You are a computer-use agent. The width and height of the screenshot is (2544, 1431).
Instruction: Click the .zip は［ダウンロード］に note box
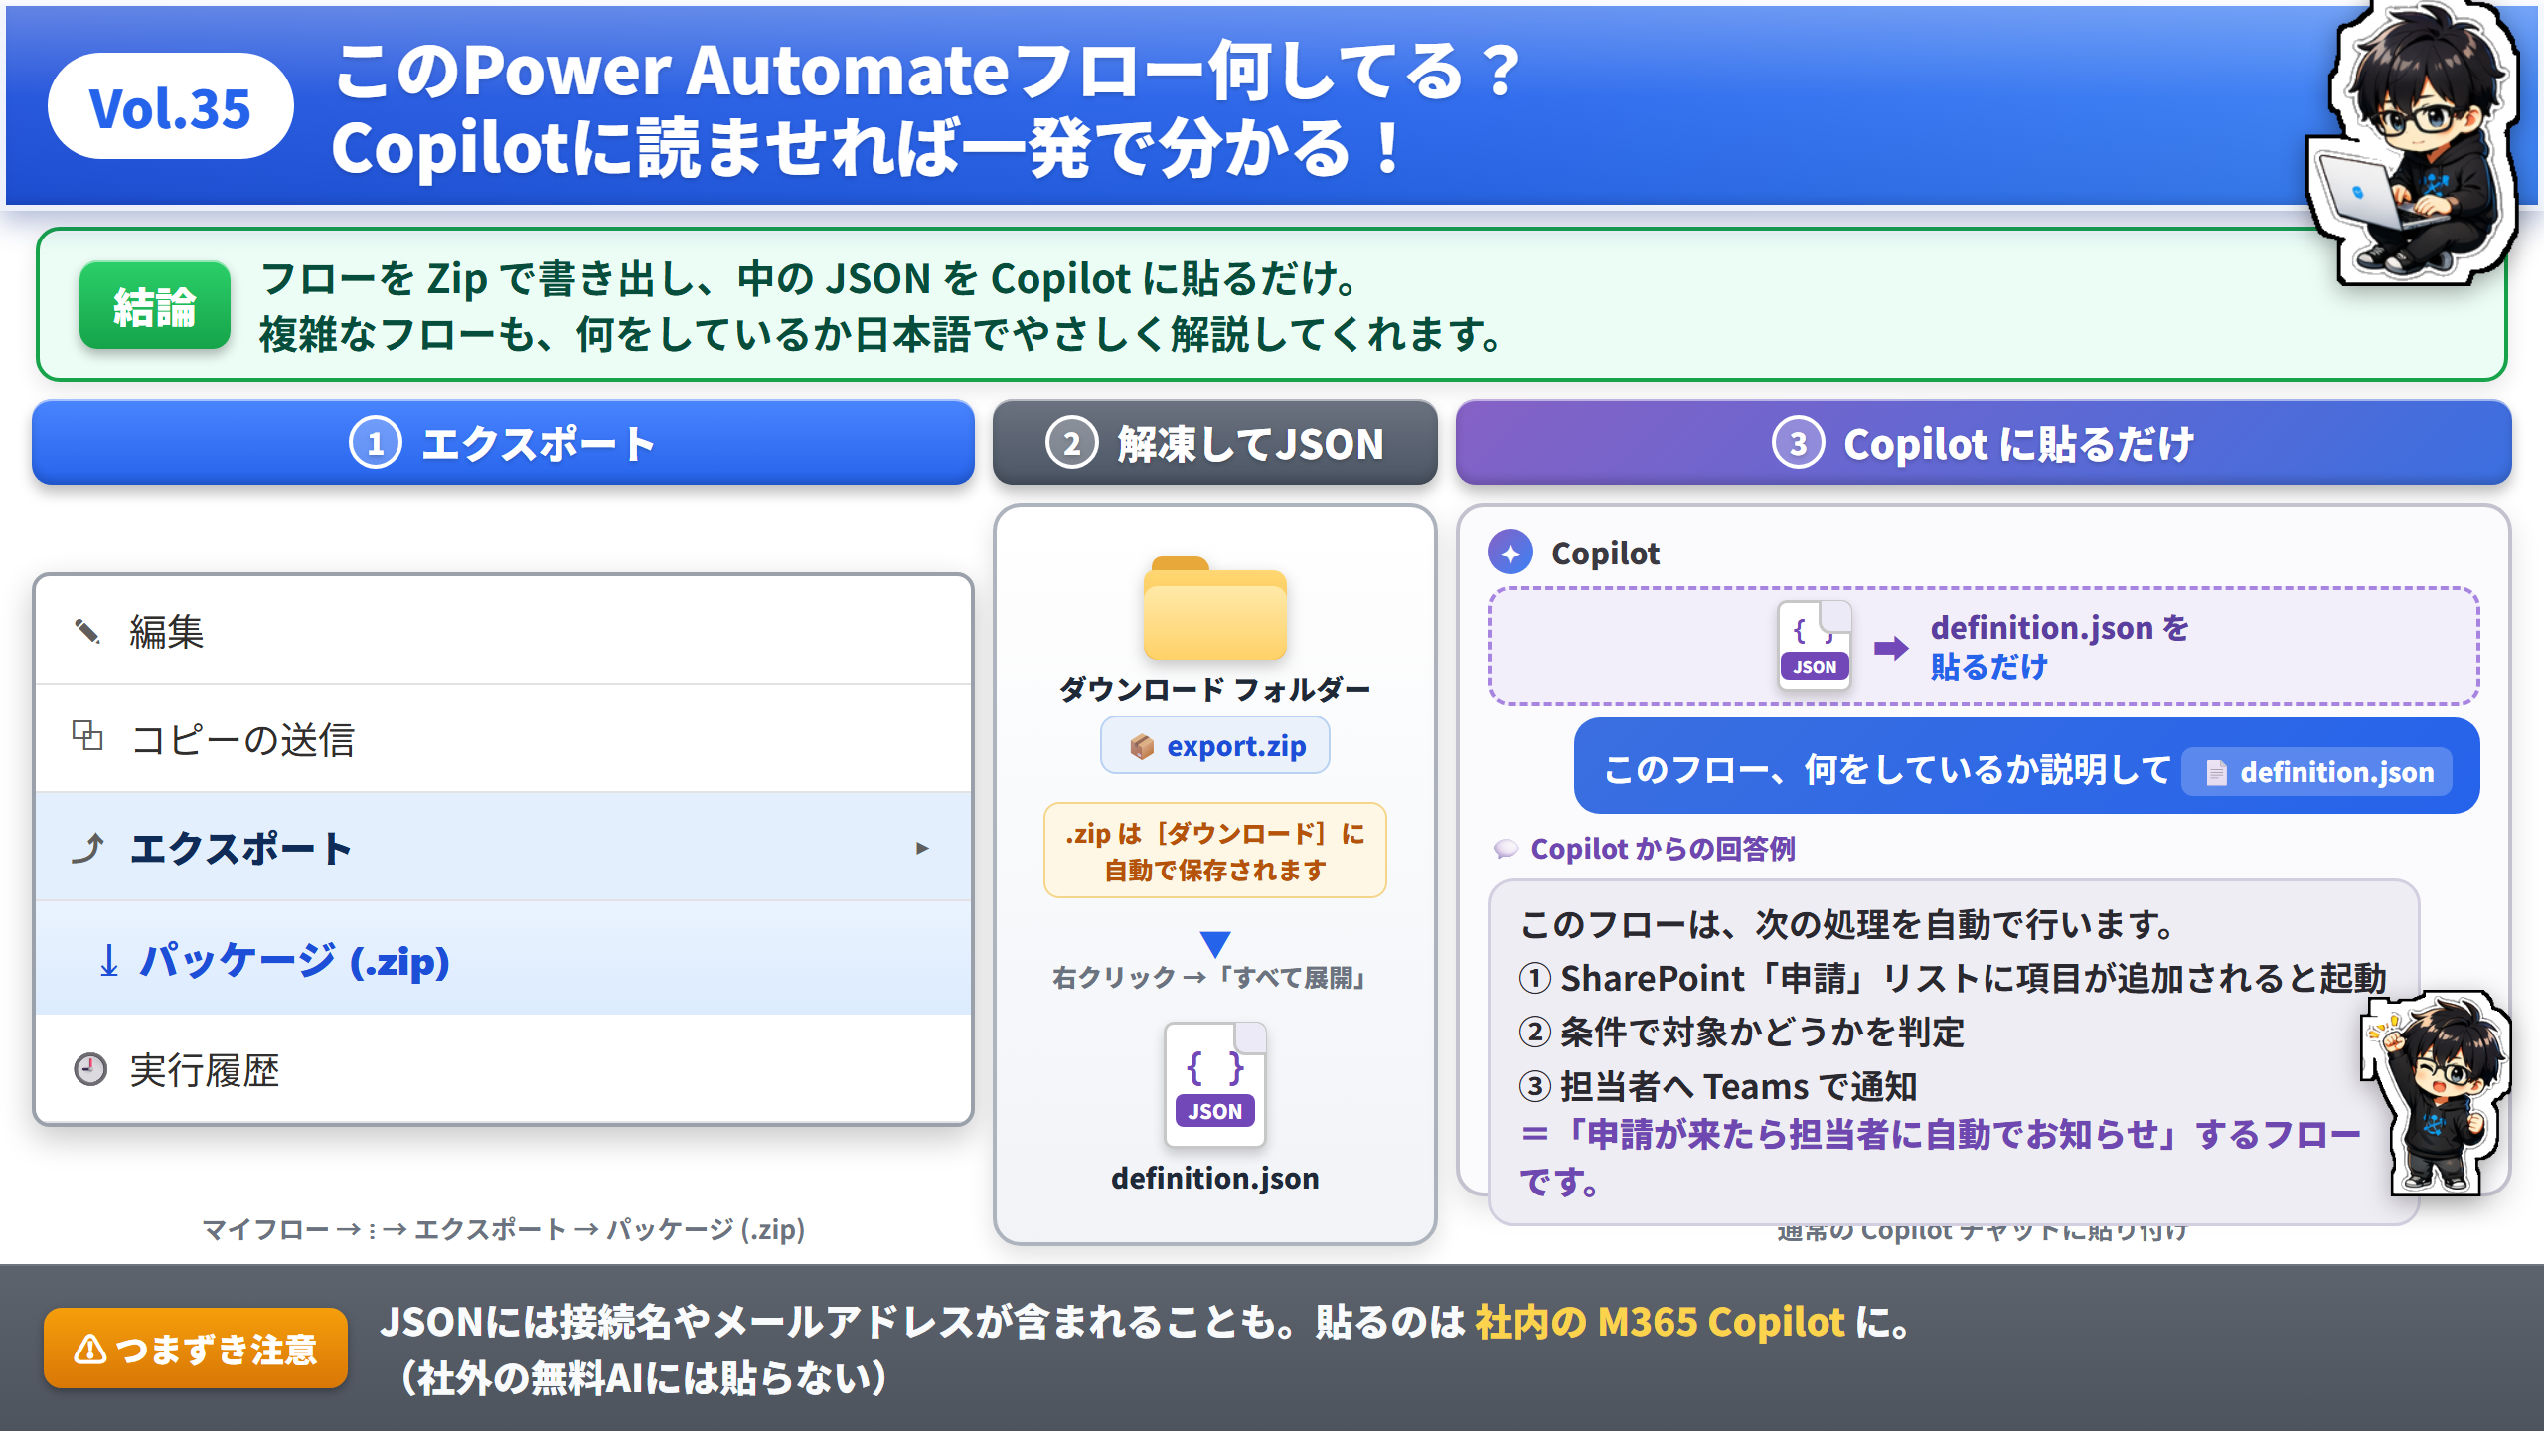point(1214,851)
